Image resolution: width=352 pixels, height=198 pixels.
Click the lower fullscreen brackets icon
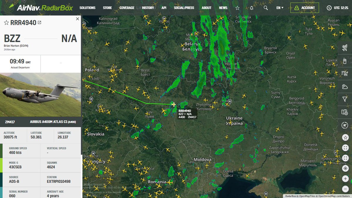(x=345, y=158)
